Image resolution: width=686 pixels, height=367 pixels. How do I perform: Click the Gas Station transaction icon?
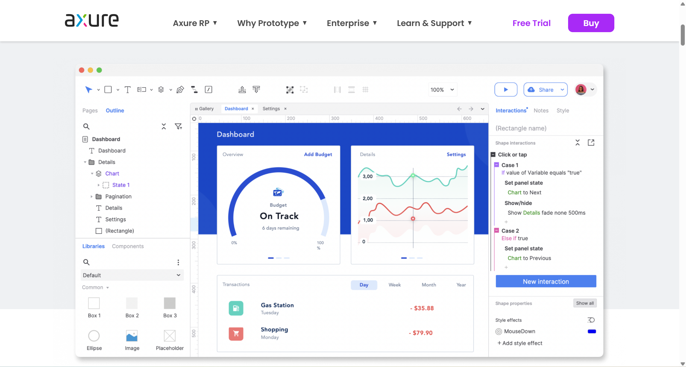coord(236,308)
